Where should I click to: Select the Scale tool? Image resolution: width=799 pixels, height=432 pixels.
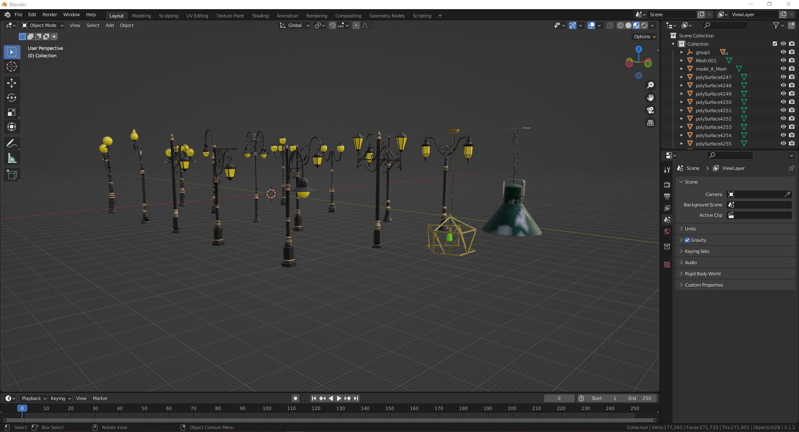(x=12, y=112)
